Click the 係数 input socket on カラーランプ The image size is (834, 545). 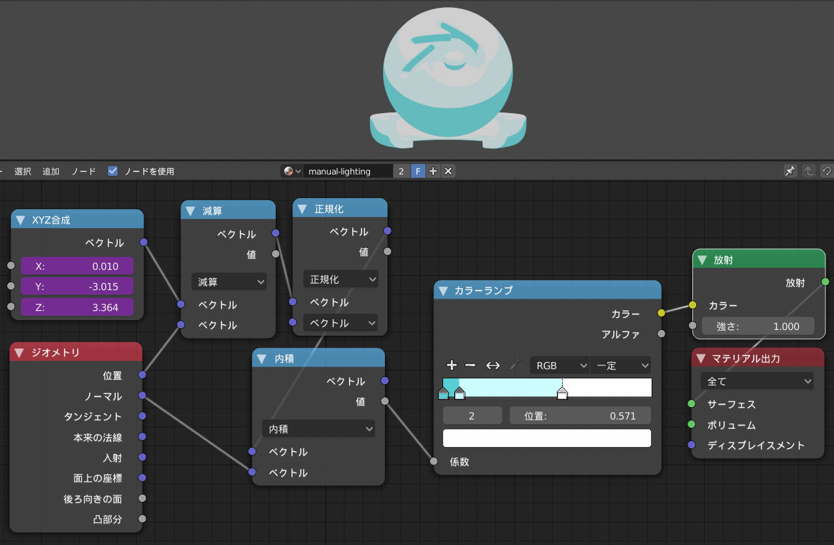click(x=433, y=461)
